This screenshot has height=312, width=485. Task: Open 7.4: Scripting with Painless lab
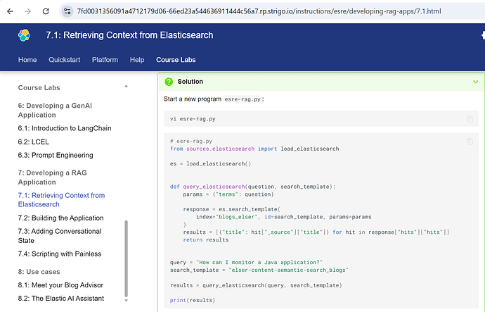[x=60, y=254]
